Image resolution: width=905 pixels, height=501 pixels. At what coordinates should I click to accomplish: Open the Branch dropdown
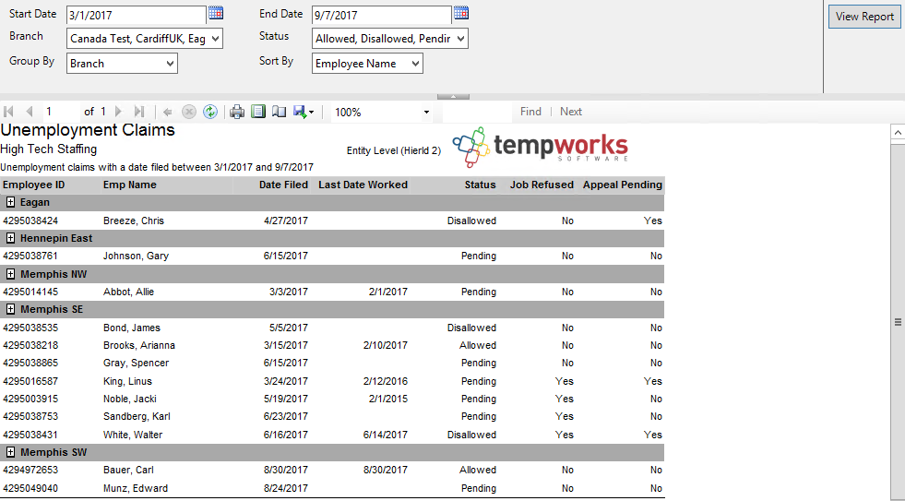click(x=145, y=39)
